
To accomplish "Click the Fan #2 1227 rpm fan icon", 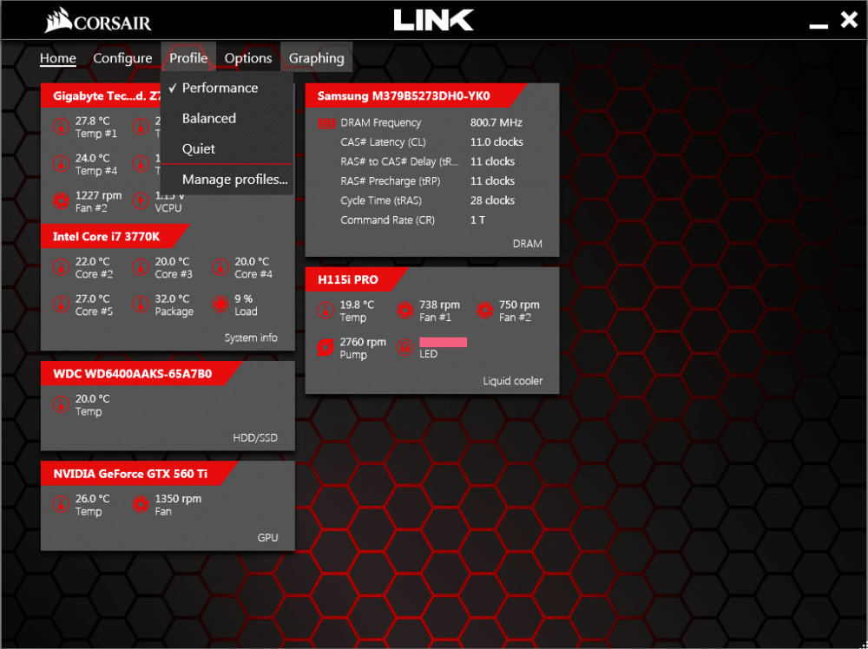I will (61, 200).
